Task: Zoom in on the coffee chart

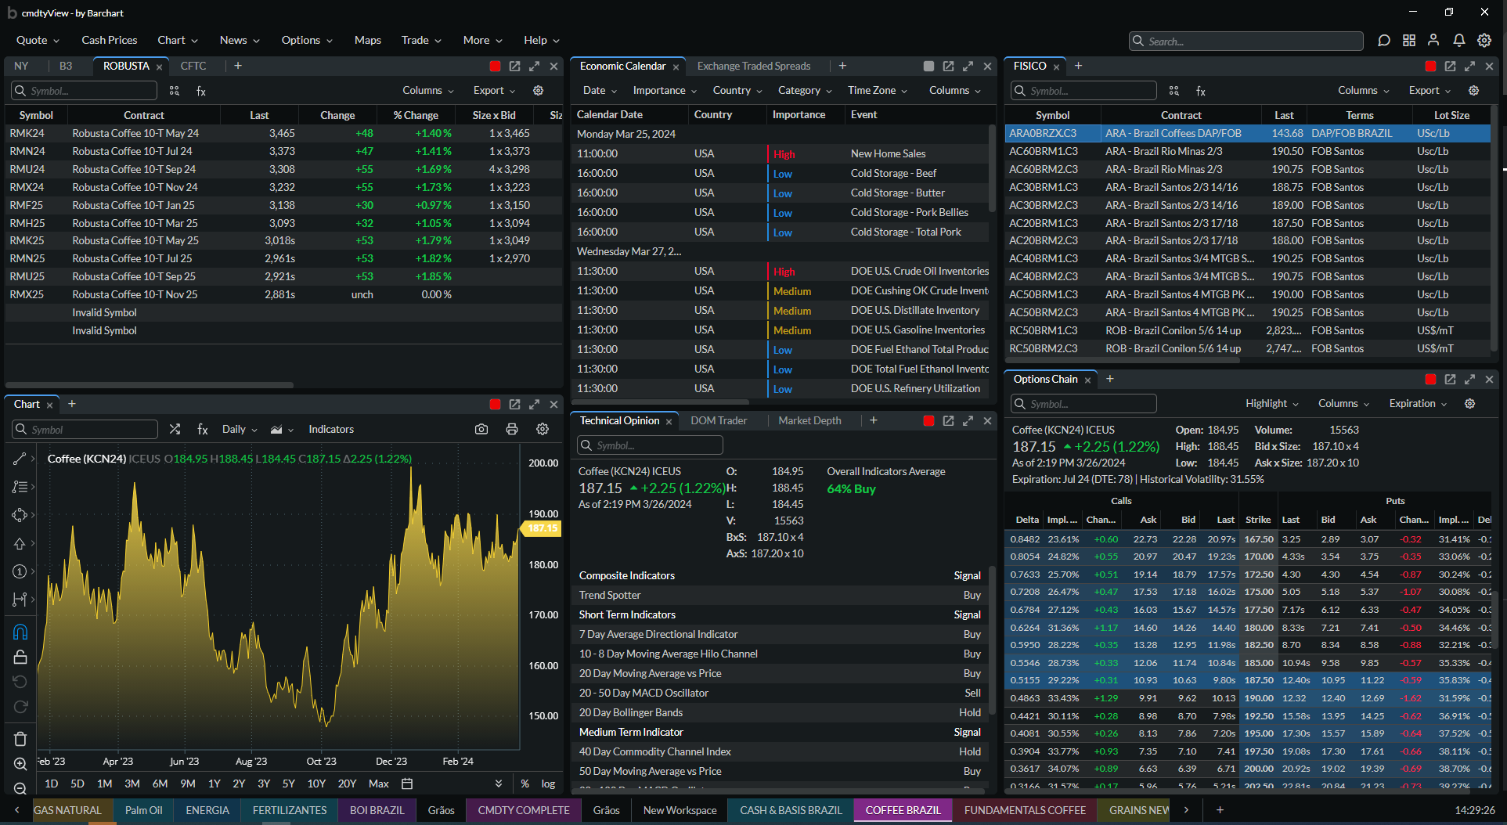Action: pyautogui.click(x=20, y=764)
